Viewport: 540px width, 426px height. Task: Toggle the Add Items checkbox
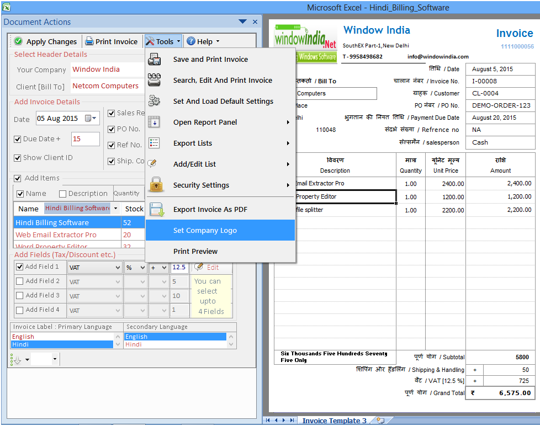[x=17, y=178]
